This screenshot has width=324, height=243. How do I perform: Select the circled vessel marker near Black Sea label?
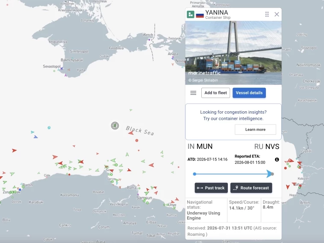tap(115, 125)
